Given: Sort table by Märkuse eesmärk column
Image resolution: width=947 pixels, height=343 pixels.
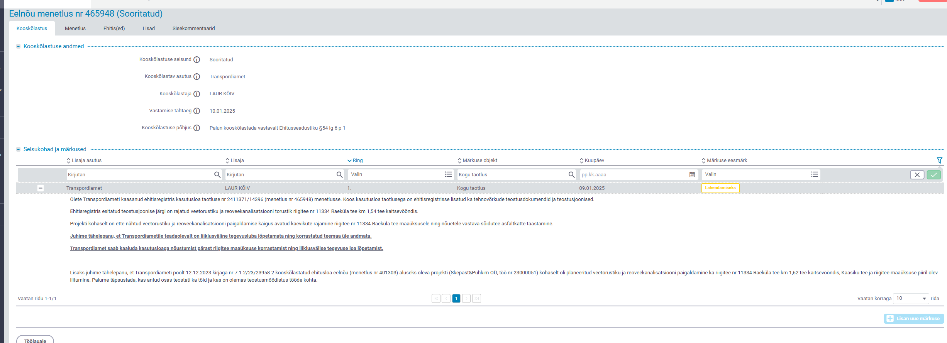Looking at the screenshot, I should coord(724,161).
